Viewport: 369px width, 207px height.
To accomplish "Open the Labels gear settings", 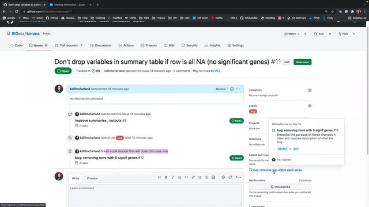I will 310,106.
